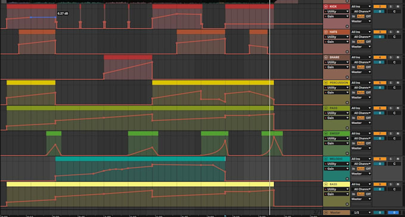Viewport: 405px width, 217px height.
Task: Fold the SWEEP track arrow
Action: click(326, 134)
